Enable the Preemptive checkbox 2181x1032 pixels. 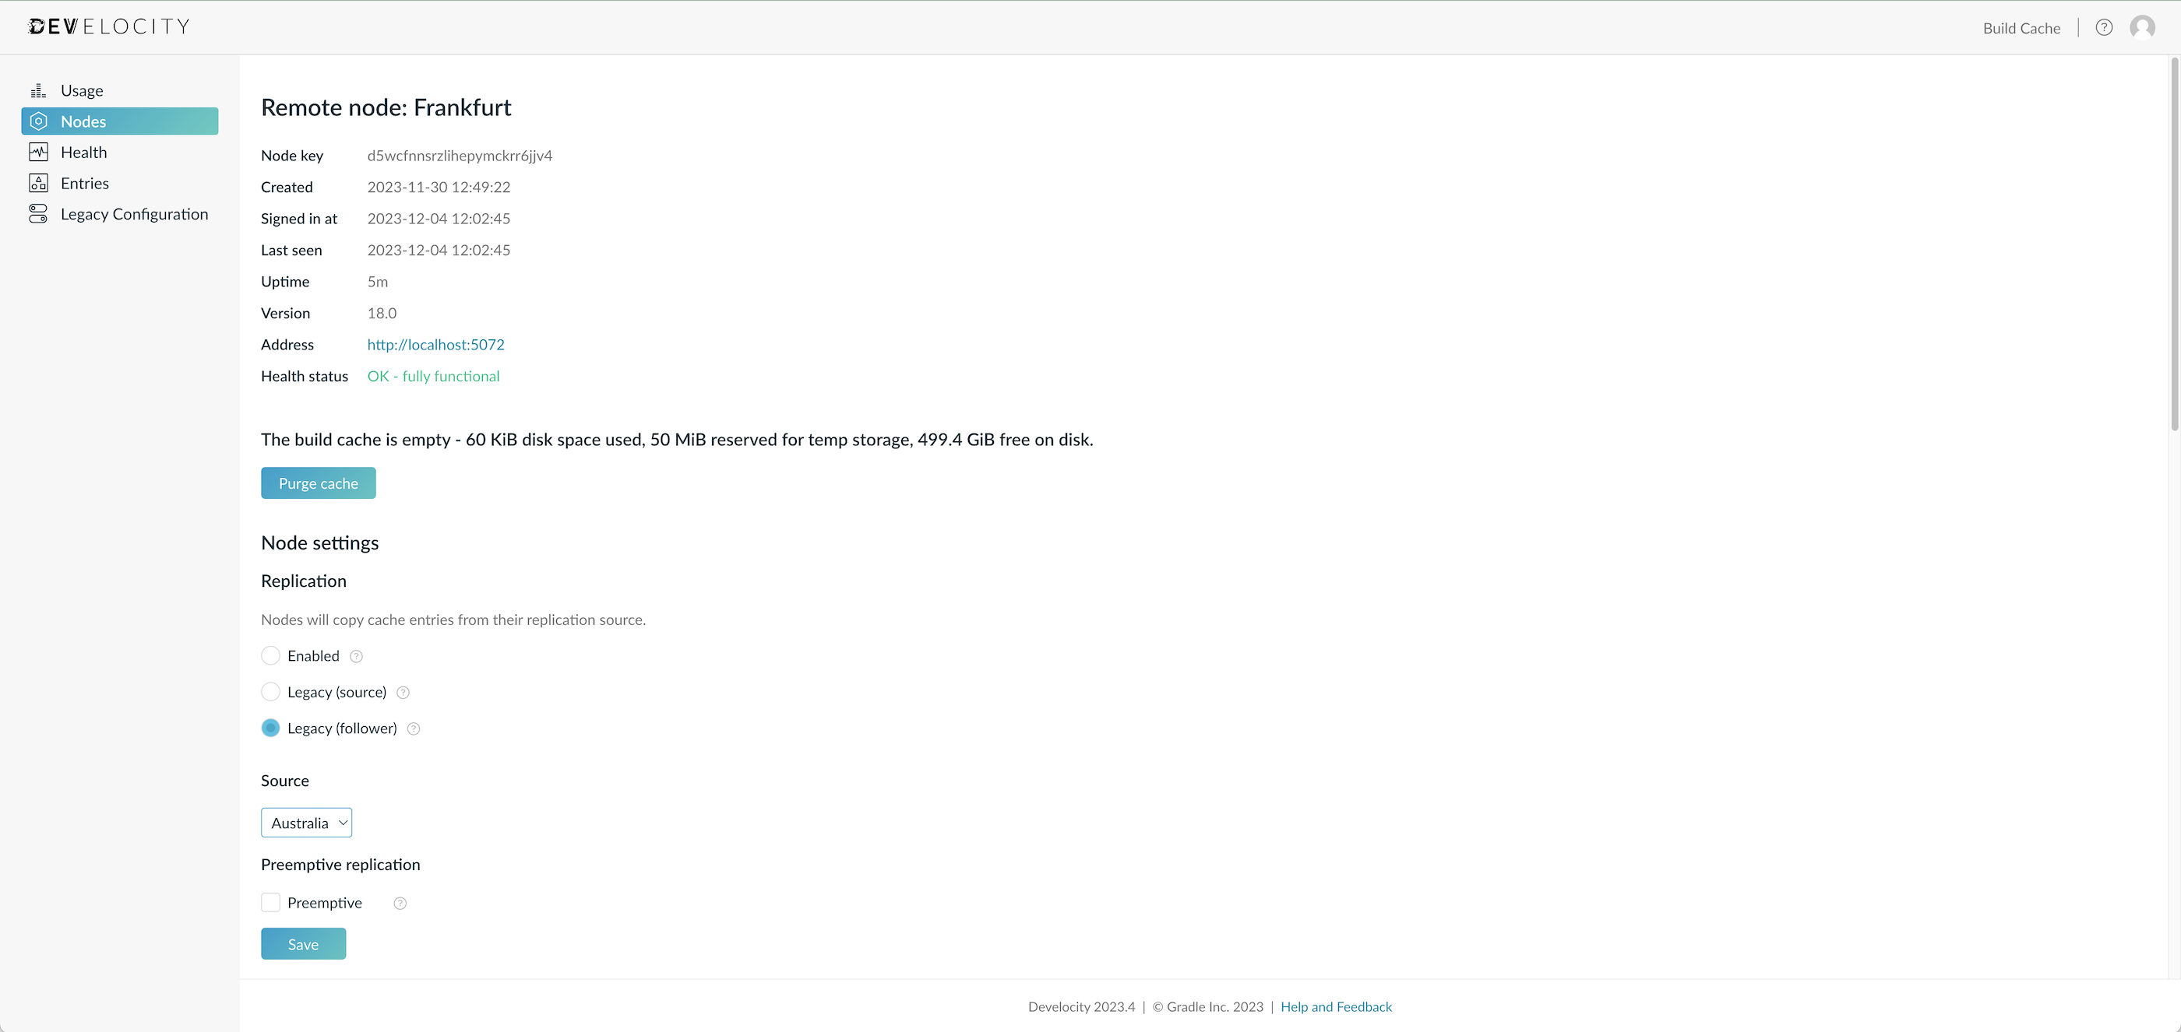[270, 903]
